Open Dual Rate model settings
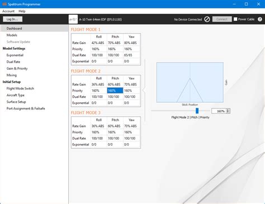265x204 pixels. pos(13,62)
